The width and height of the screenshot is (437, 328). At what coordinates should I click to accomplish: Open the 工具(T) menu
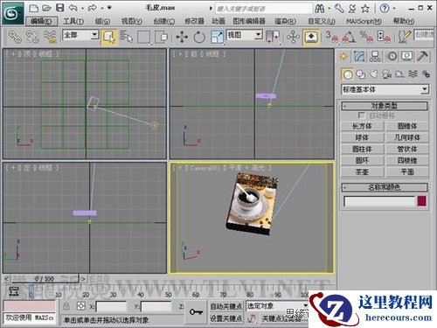coord(73,21)
